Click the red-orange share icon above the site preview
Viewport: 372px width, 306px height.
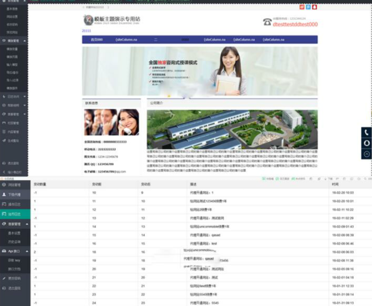pos(302,7)
